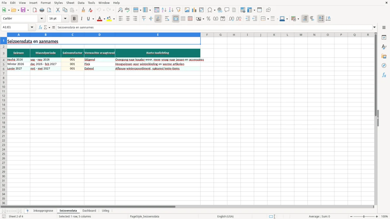Show Draw Functions toolbar
390x219 pixels.
[268, 10]
